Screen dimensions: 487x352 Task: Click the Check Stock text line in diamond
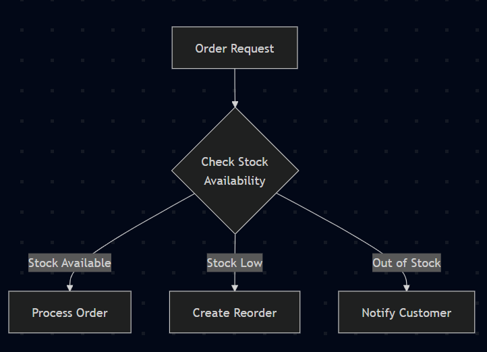click(235, 162)
